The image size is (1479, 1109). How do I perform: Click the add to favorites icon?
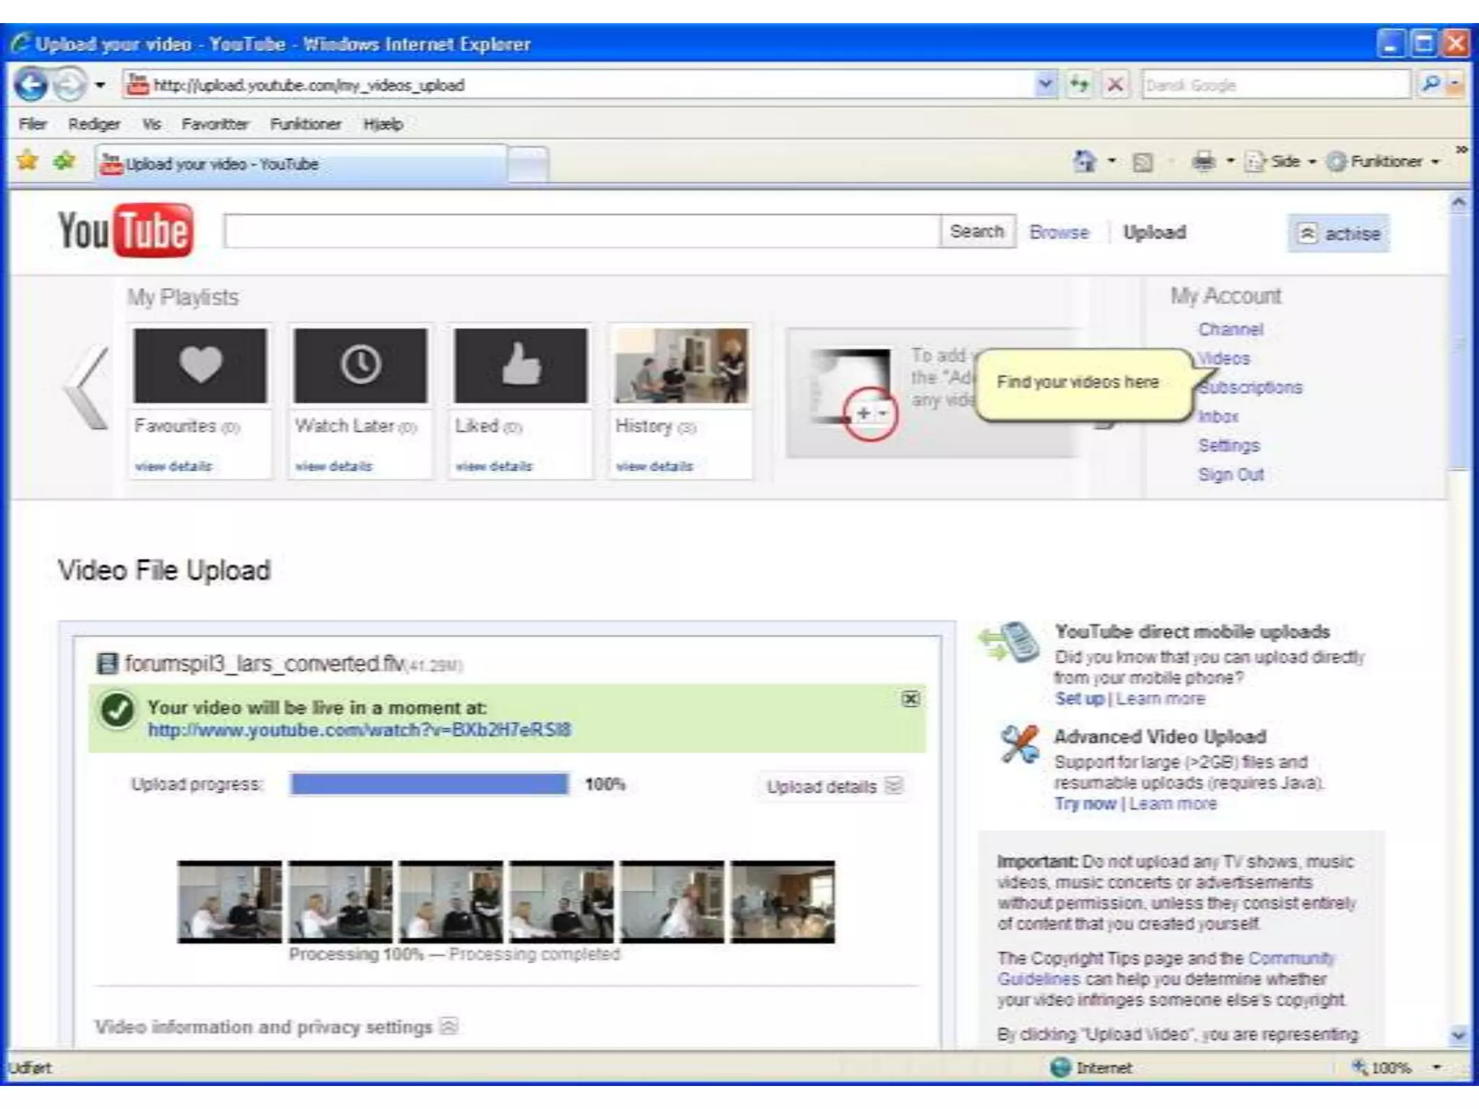point(64,160)
